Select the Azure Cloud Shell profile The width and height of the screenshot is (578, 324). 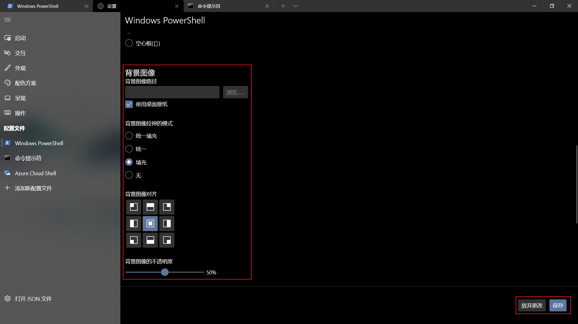(36, 173)
